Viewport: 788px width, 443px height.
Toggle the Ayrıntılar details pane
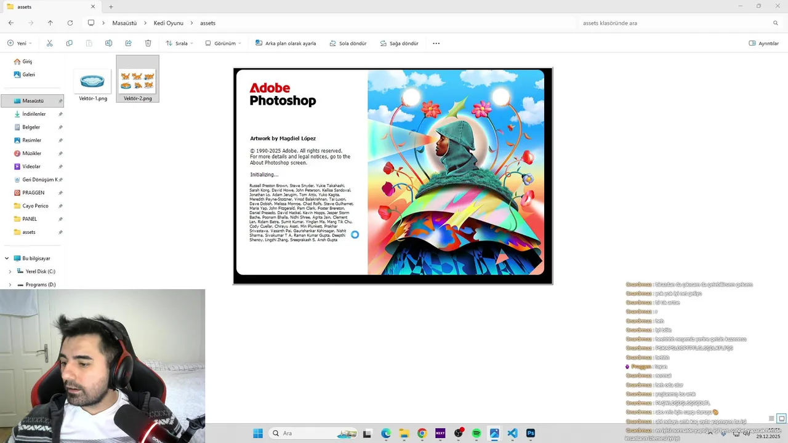click(764, 44)
